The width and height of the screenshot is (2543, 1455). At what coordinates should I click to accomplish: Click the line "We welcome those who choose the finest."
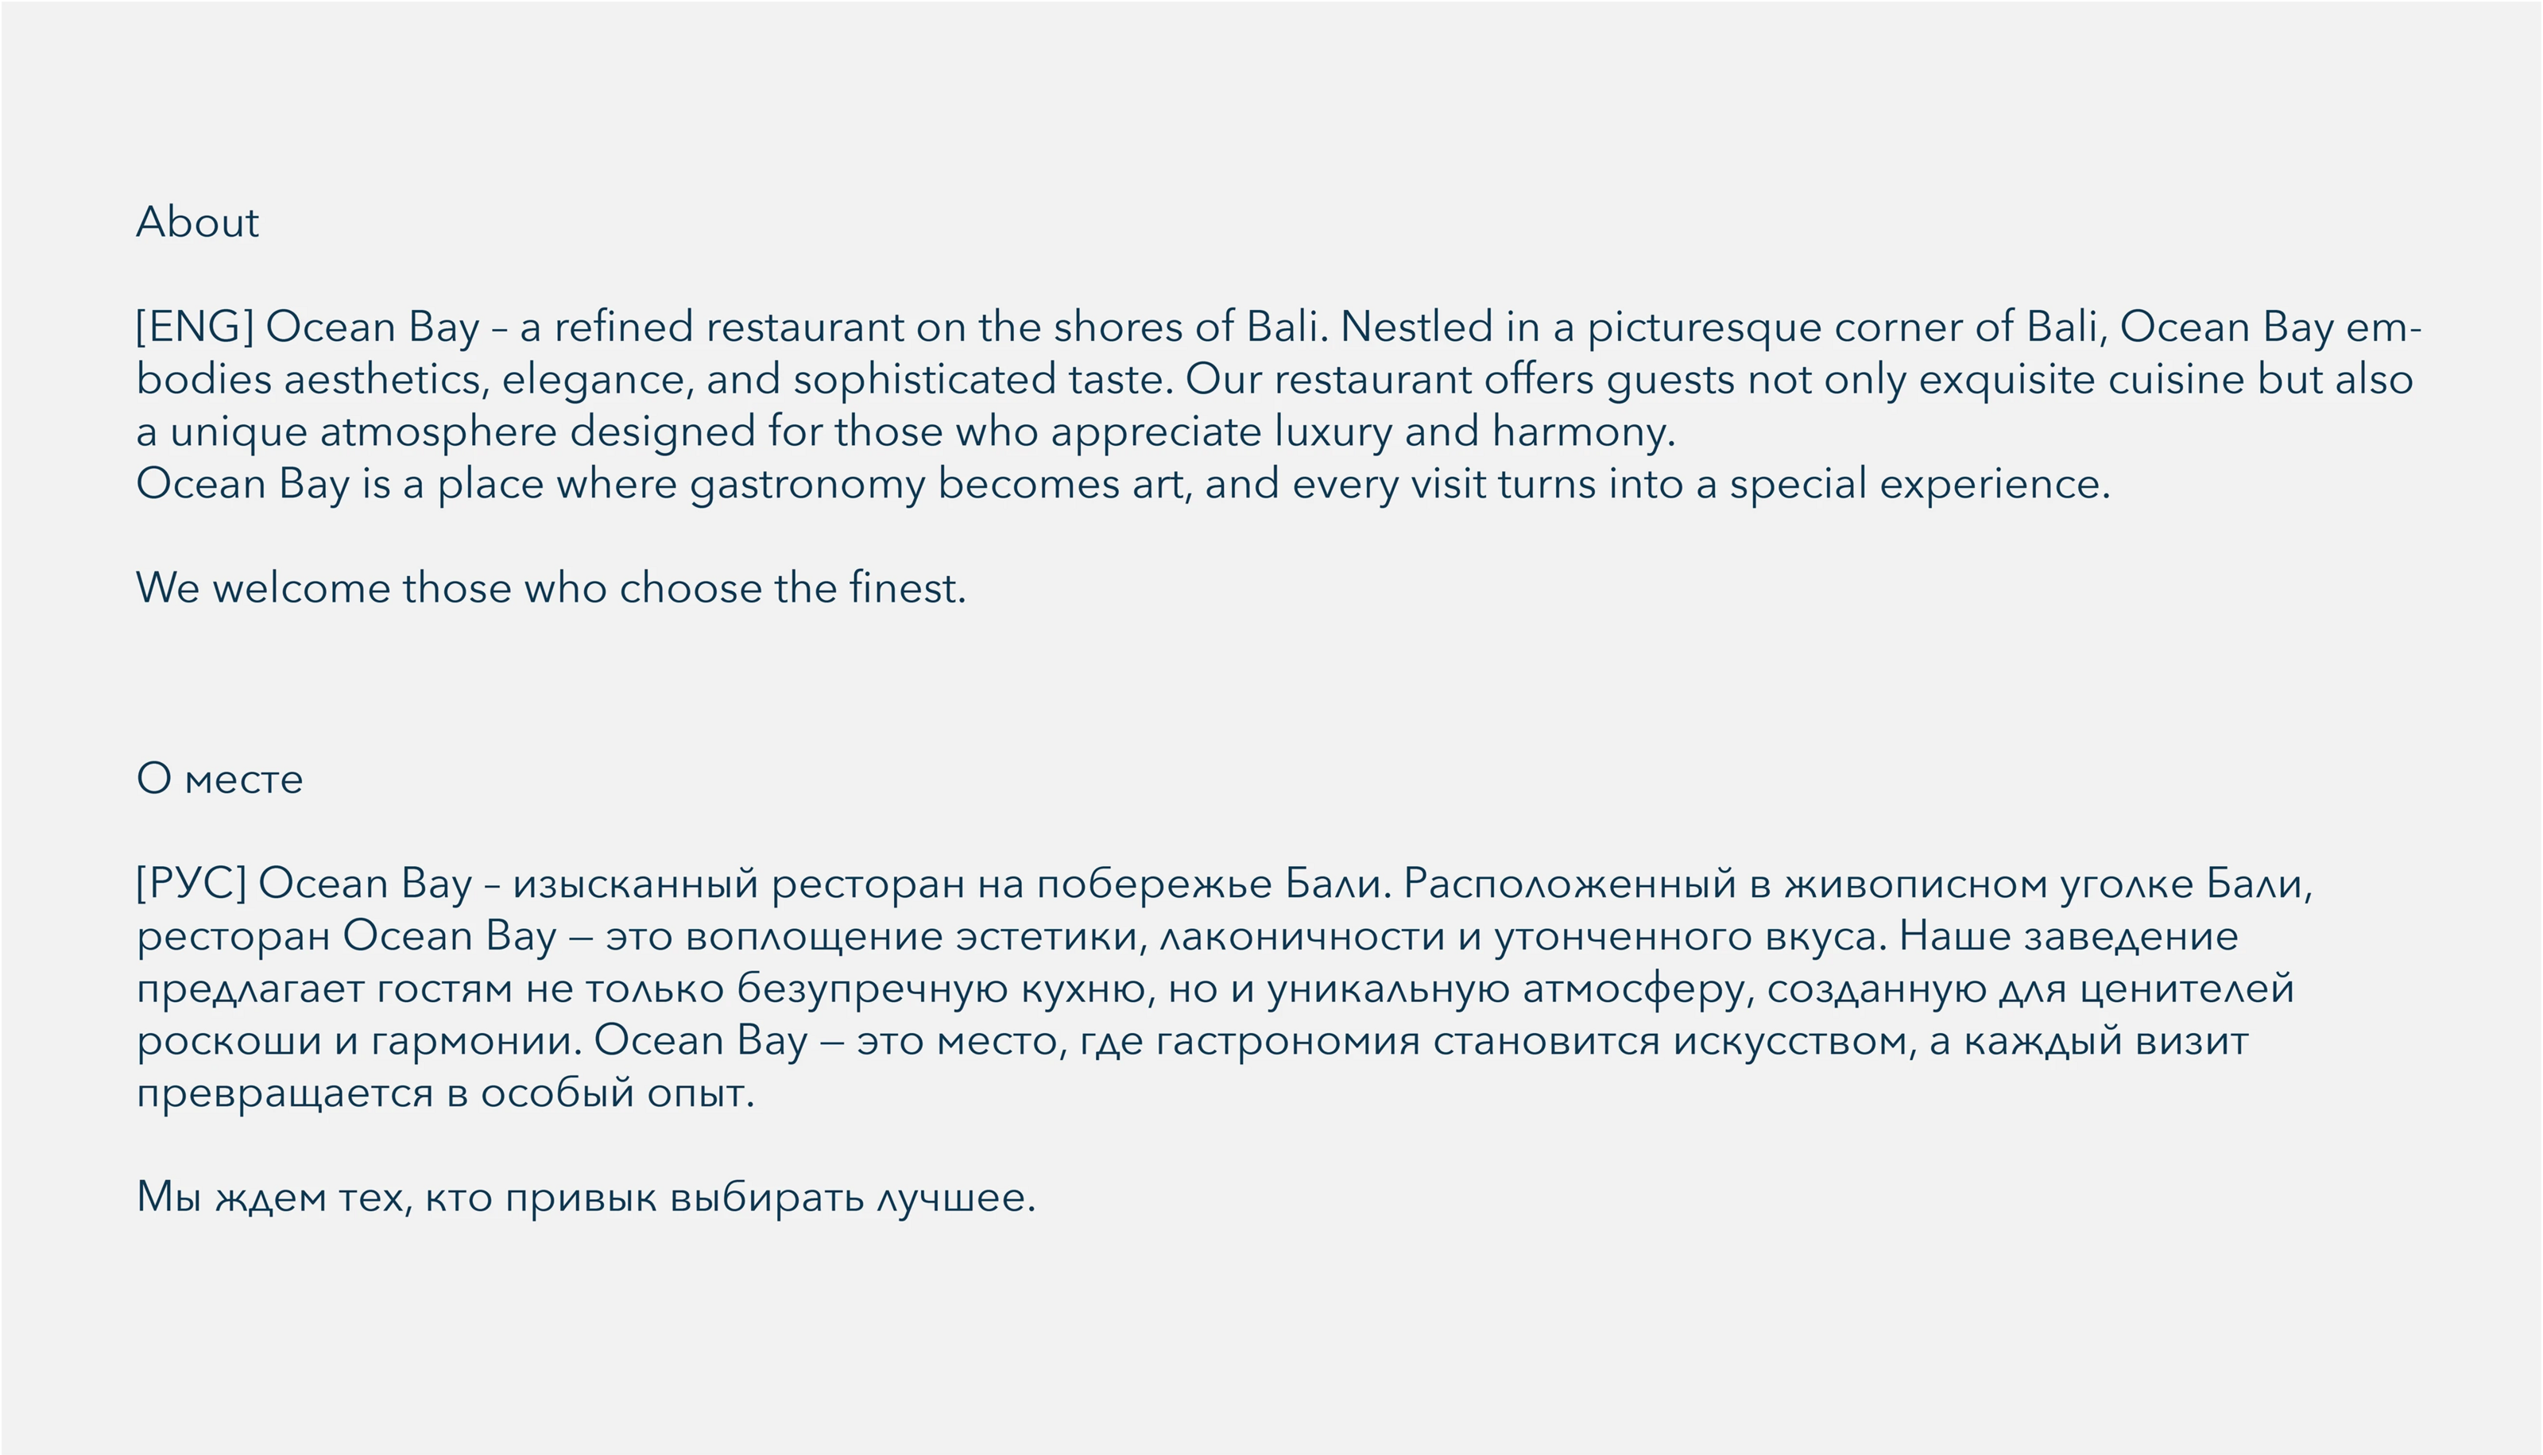pos(551,587)
